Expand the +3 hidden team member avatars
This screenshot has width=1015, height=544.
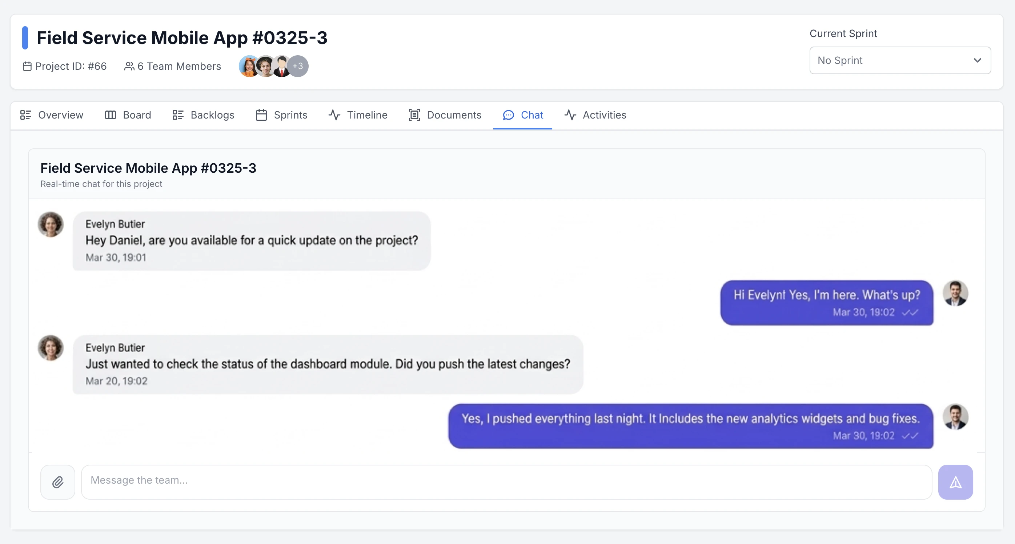(x=297, y=66)
